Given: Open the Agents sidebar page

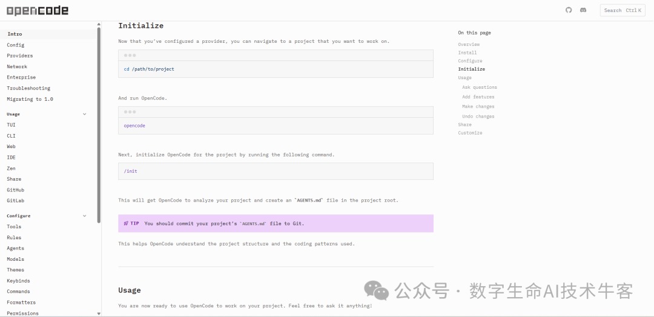Looking at the screenshot, I should pyautogui.click(x=15, y=248).
